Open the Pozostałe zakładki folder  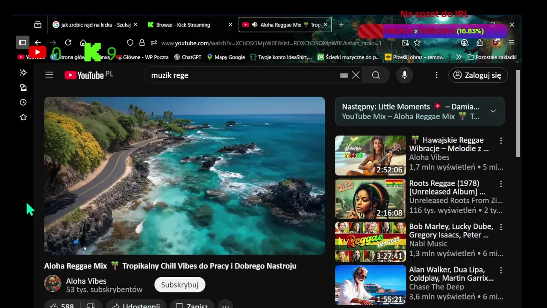click(x=492, y=57)
